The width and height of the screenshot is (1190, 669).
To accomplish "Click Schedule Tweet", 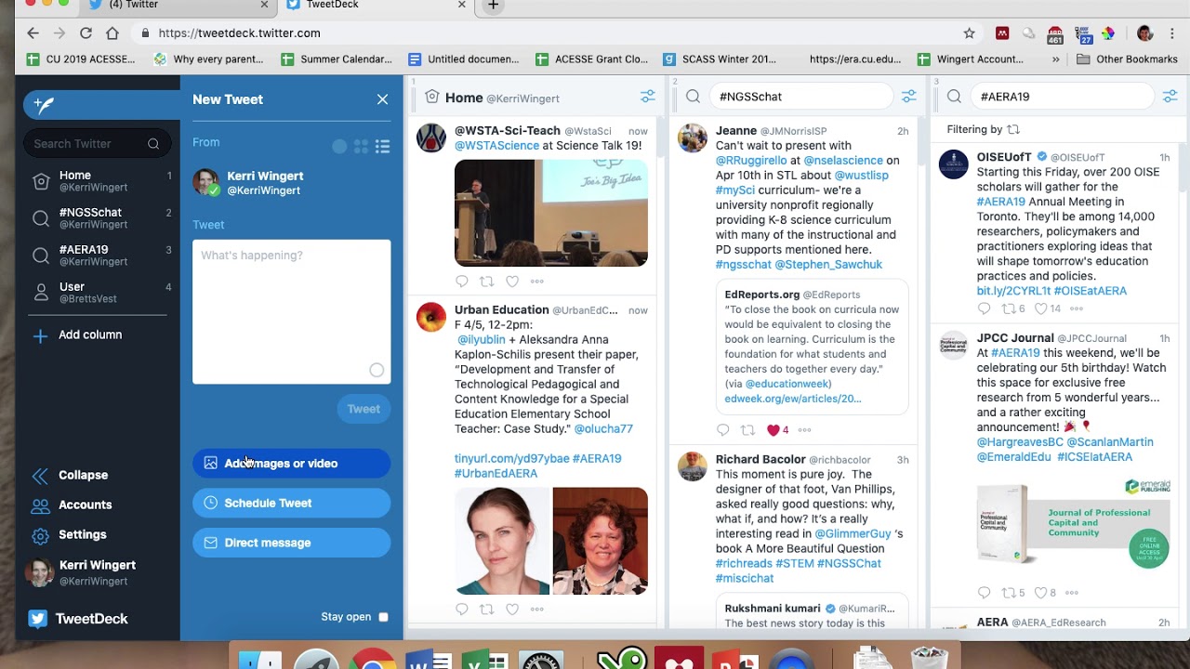I will [x=291, y=504].
